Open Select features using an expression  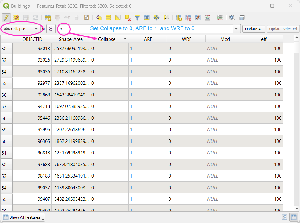(99, 18)
